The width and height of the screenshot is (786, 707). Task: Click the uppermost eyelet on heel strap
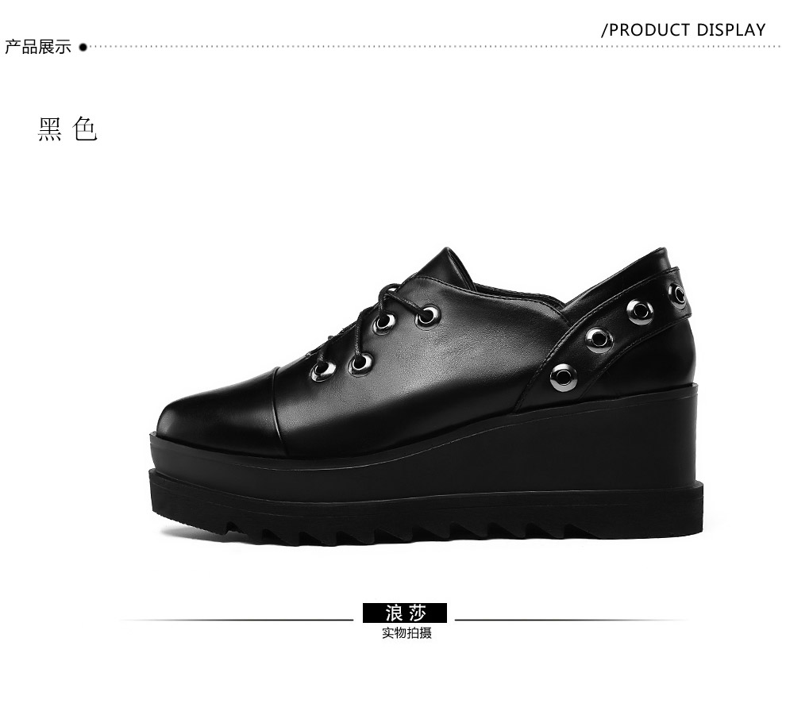coord(678,294)
